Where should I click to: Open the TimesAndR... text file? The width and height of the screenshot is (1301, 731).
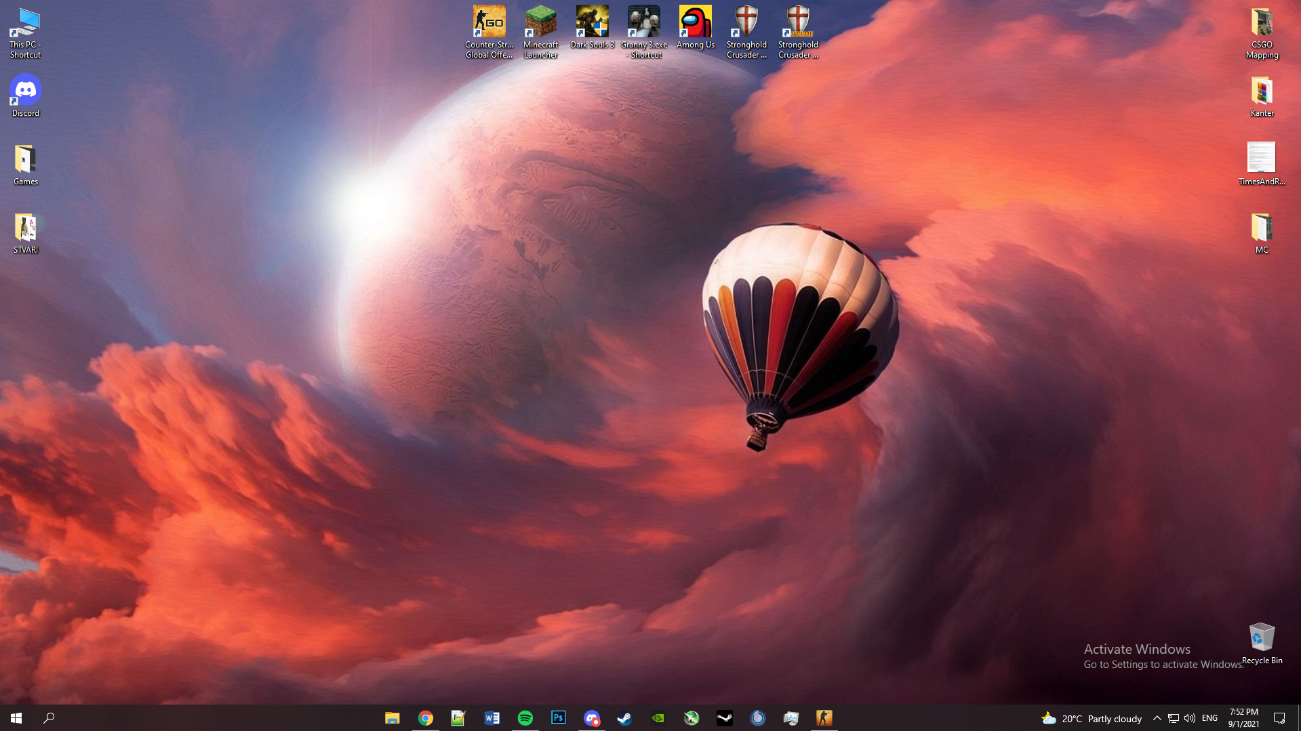click(x=1262, y=163)
